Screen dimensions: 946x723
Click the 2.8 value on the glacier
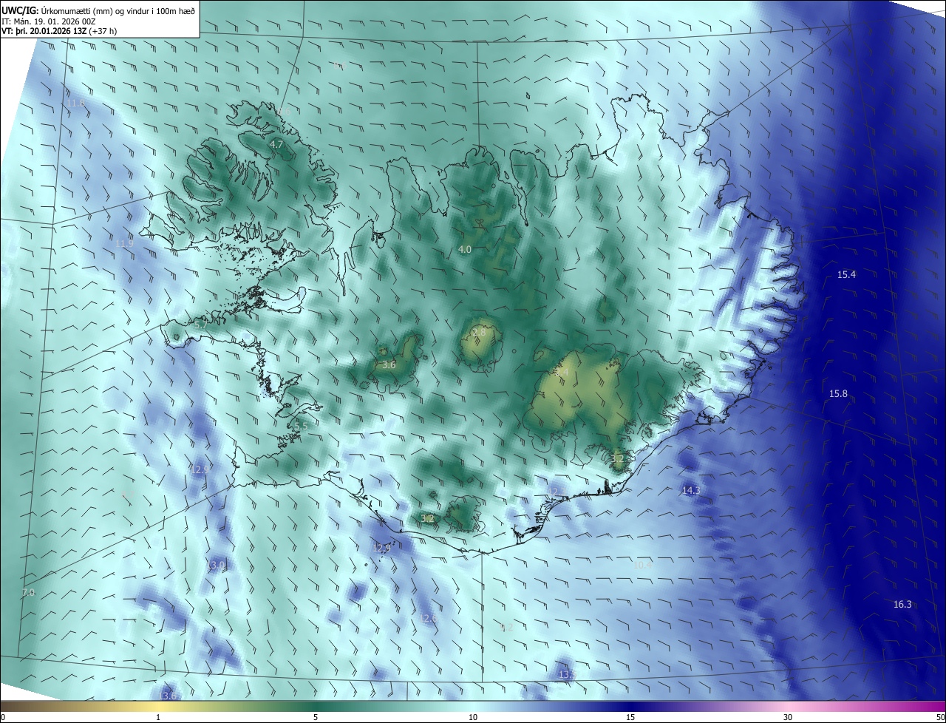(x=479, y=333)
